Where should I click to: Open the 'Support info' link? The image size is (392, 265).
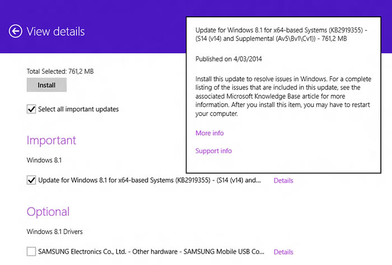click(213, 151)
